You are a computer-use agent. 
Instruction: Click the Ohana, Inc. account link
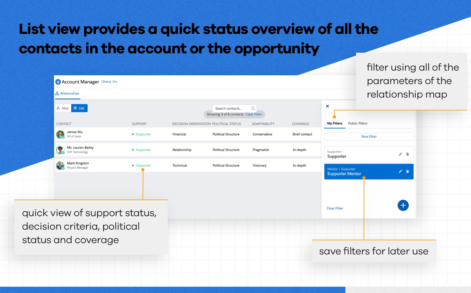click(110, 82)
